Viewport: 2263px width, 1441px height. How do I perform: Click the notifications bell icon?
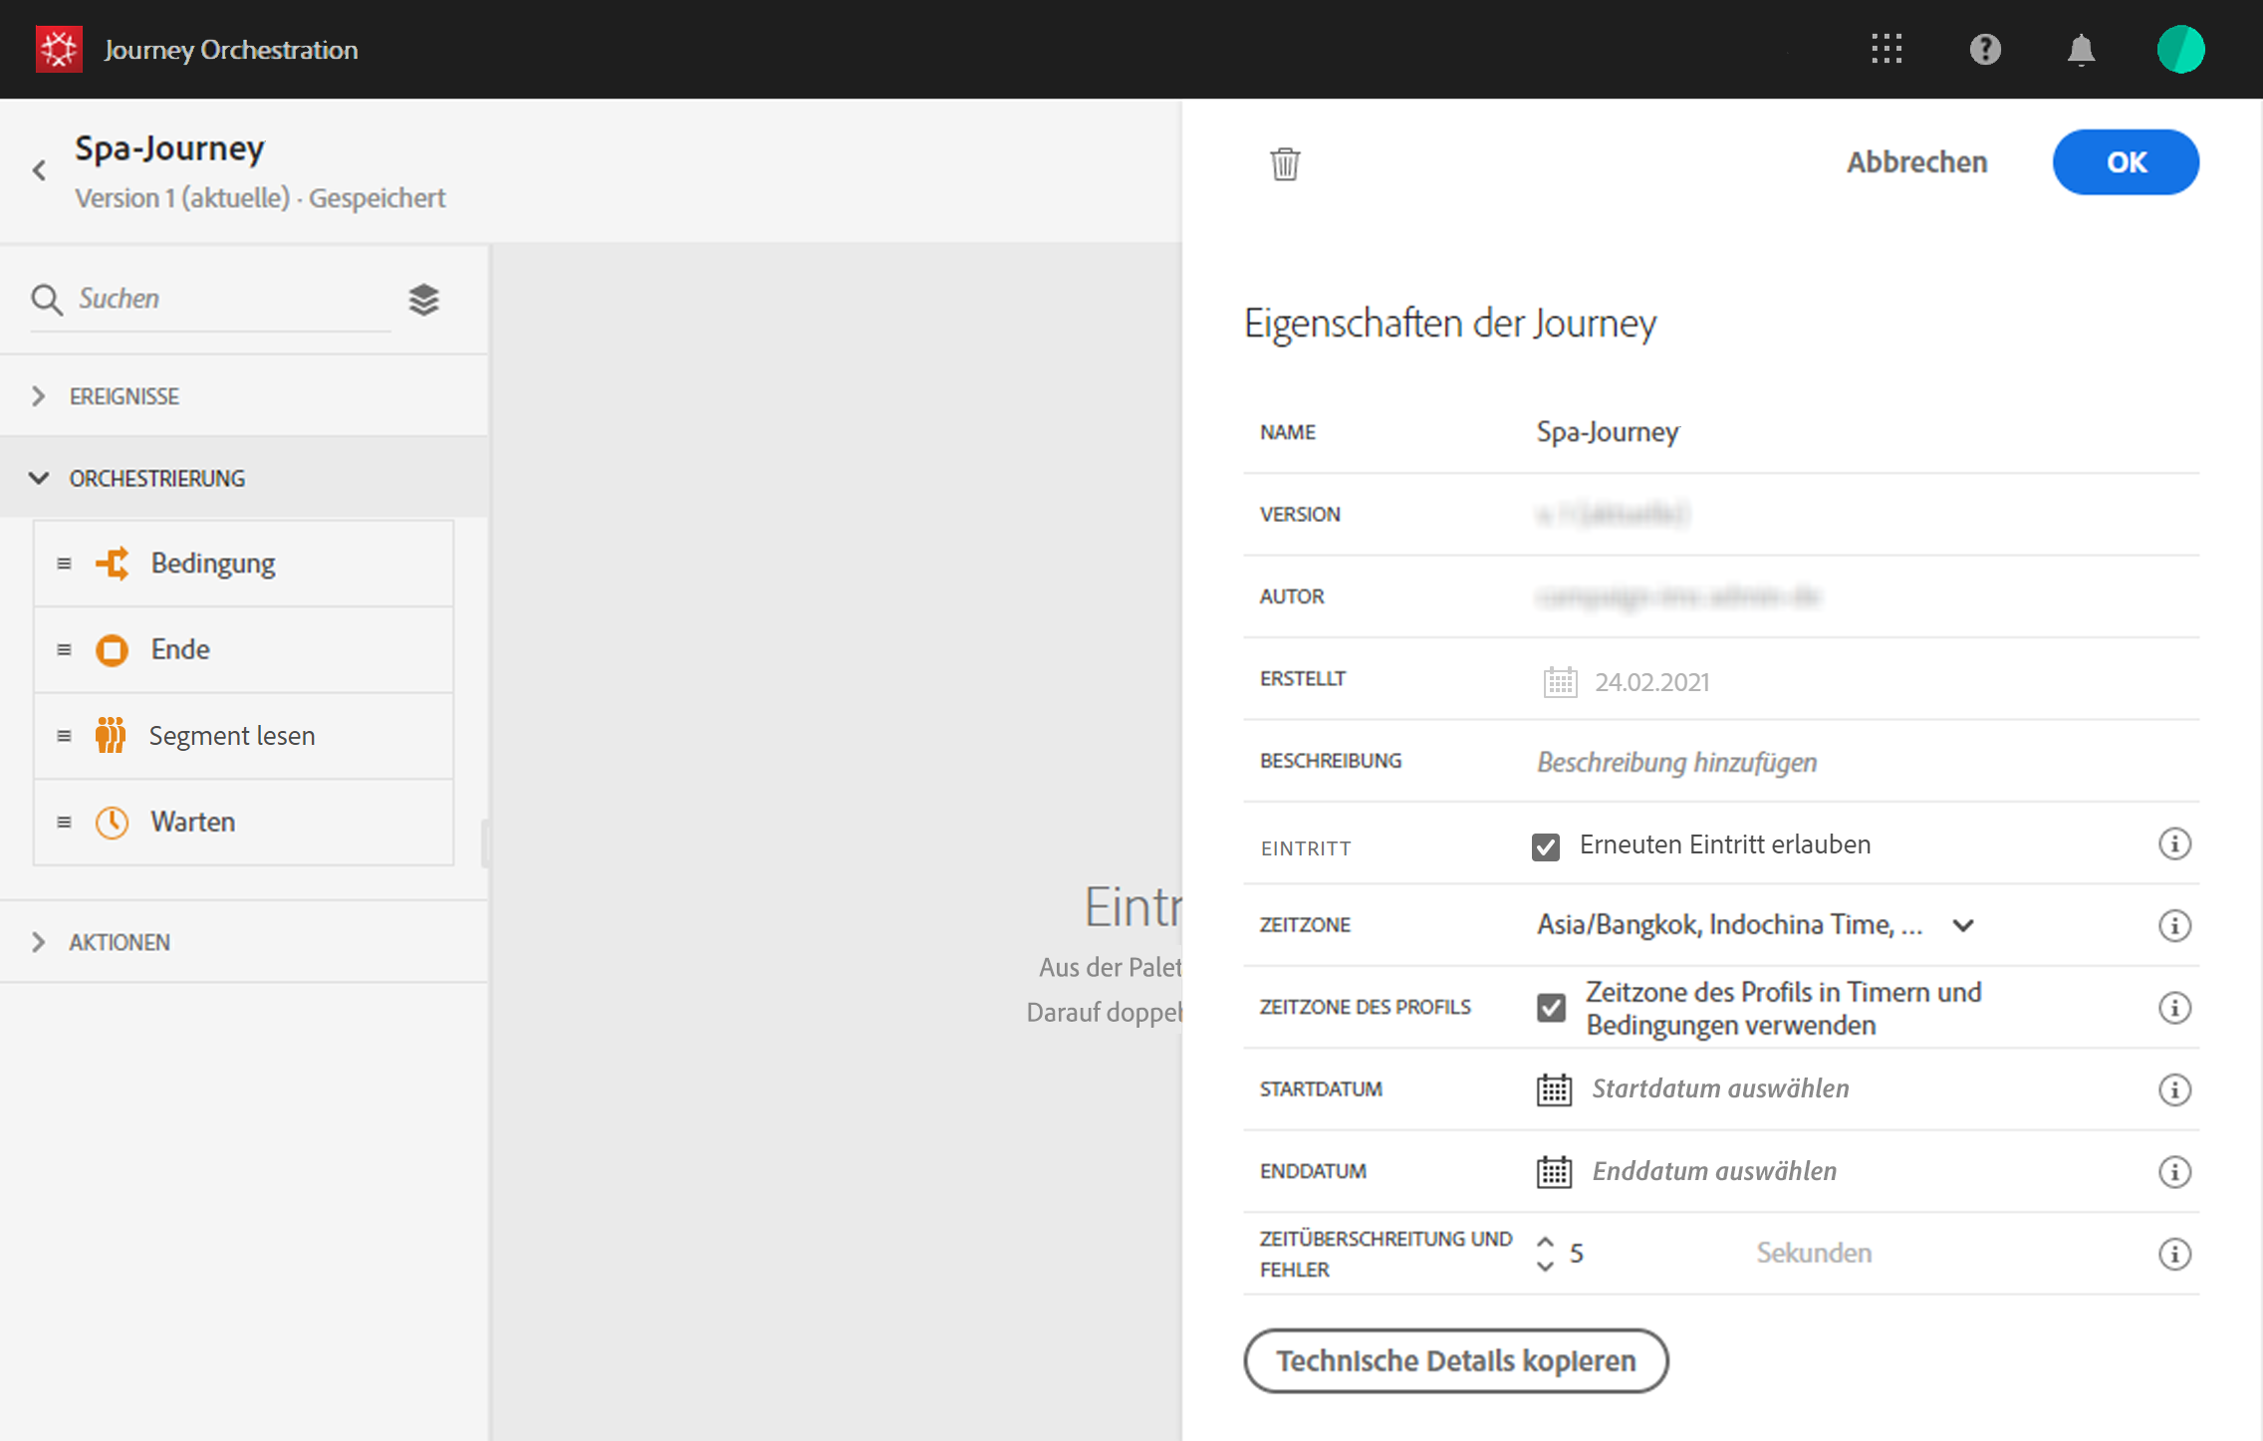pos(2081,49)
